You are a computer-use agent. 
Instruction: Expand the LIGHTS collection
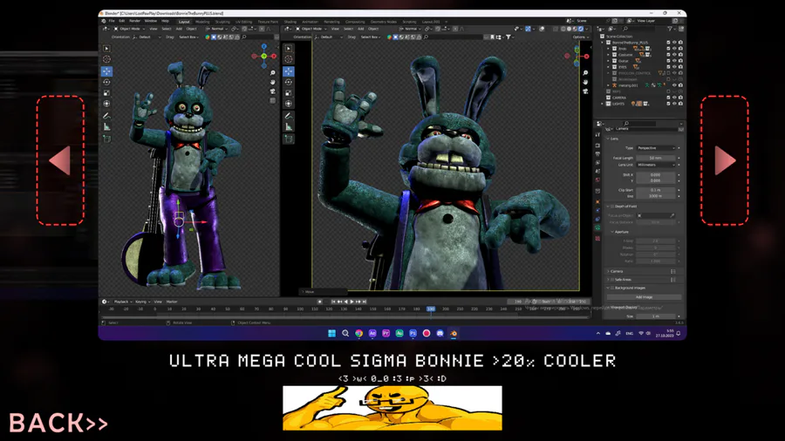pyautogui.click(x=603, y=104)
